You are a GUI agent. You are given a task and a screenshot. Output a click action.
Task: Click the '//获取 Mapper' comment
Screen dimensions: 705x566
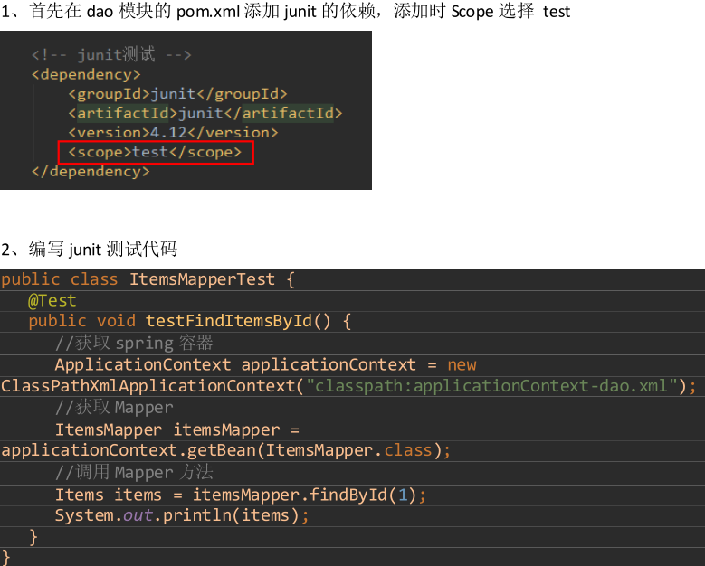[x=114, y=408]
